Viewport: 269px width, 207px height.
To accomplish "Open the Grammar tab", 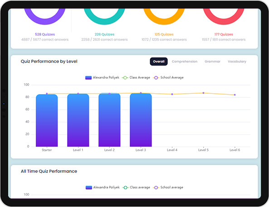I will [x=212, y=61].
